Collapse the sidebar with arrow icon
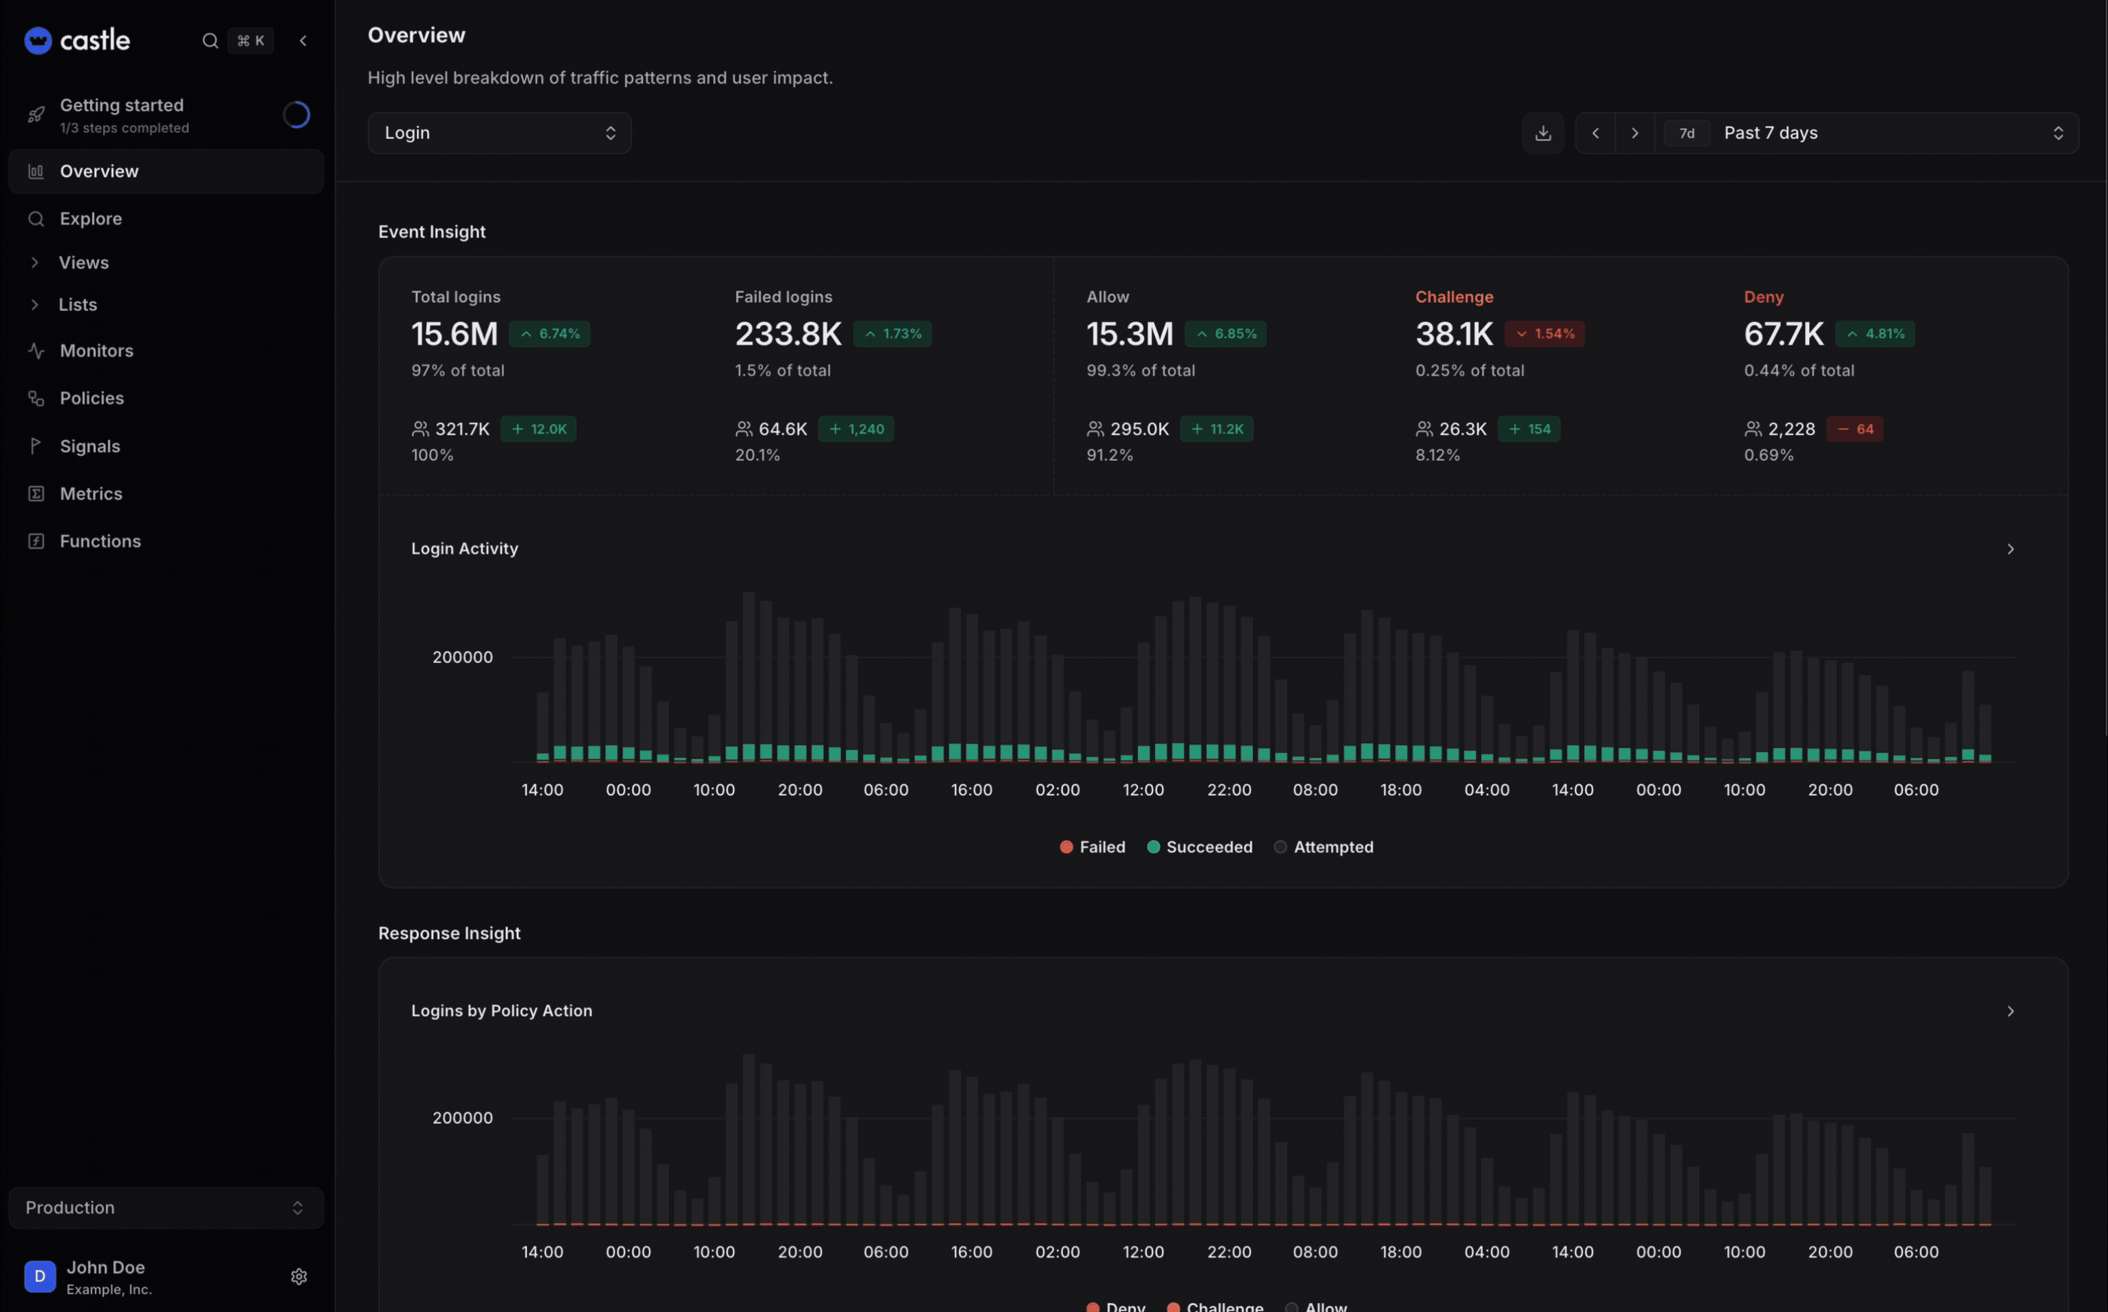Image resolution: width=2108 pixels, height=1312 pixels. click(303, 41)
